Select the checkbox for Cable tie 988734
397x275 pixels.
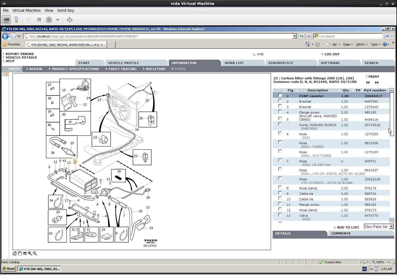(x=280, y=193)
